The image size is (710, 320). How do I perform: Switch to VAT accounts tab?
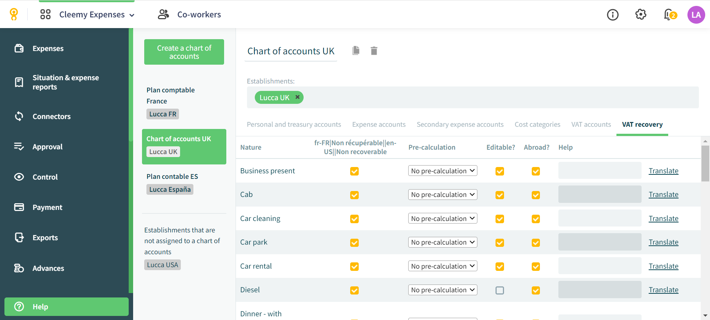pos(591,125)
